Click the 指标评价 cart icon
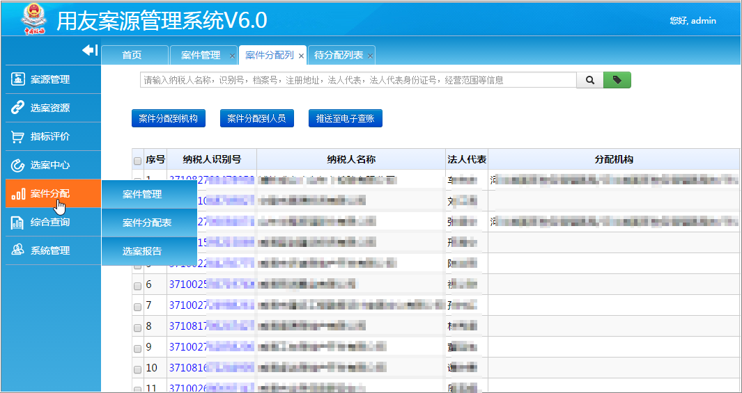742x393 pixels. pos(17,136)
